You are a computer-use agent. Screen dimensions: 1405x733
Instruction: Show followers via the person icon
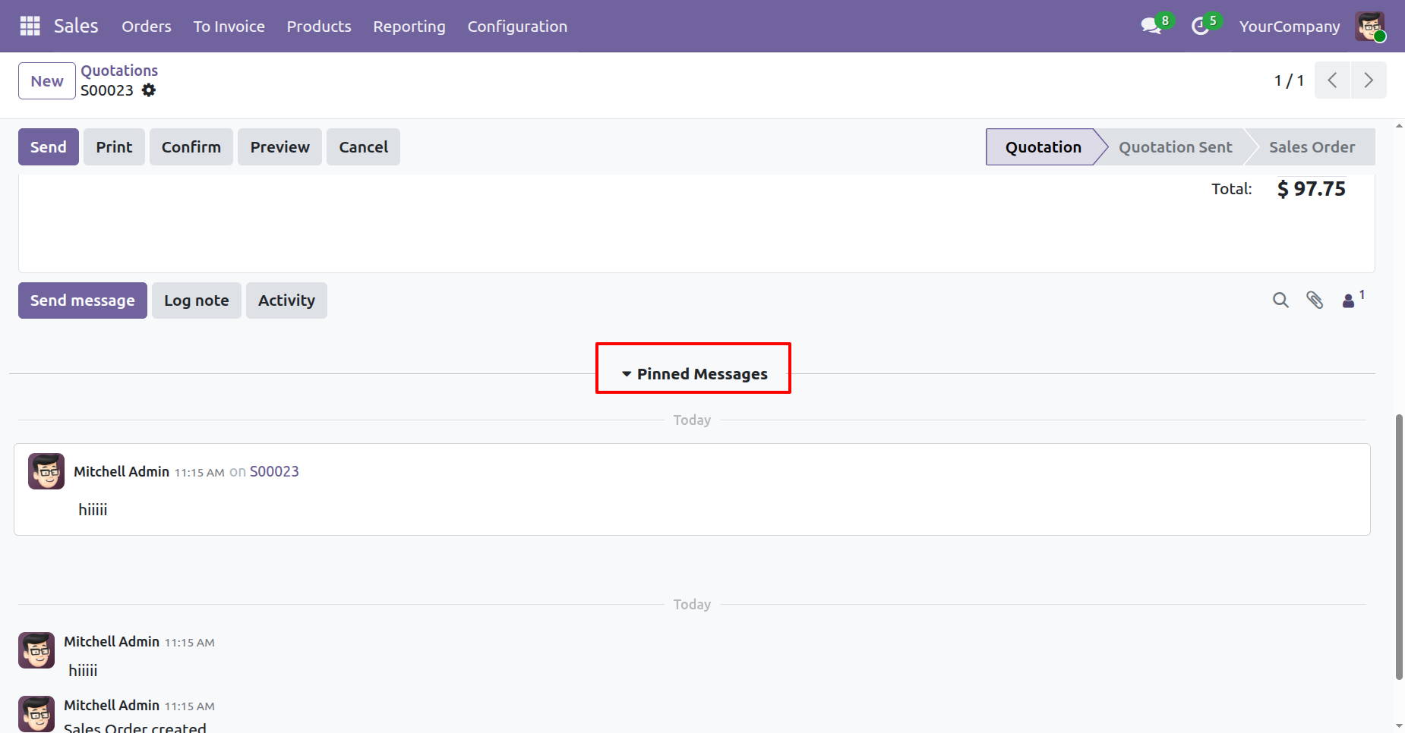pyautogui.click(x=1349, y=300)
